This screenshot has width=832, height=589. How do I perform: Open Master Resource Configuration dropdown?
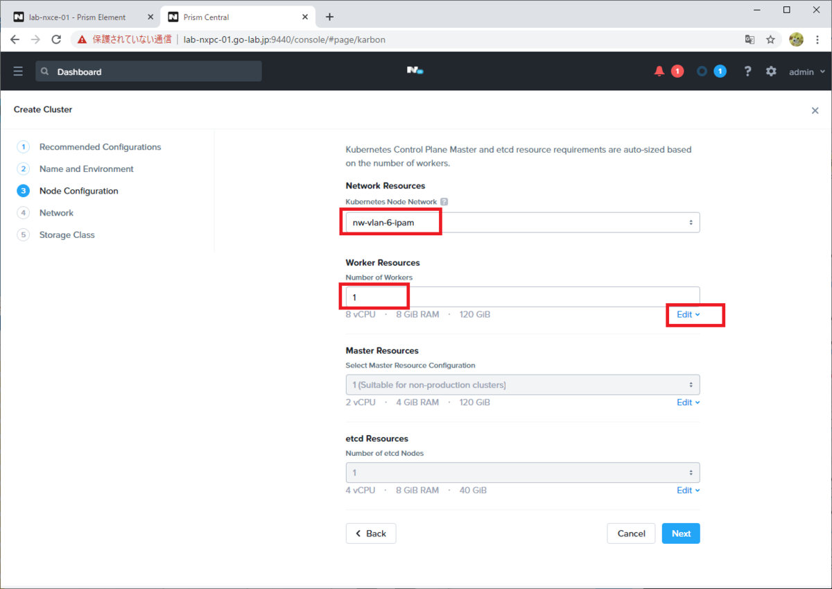(523, 384)
